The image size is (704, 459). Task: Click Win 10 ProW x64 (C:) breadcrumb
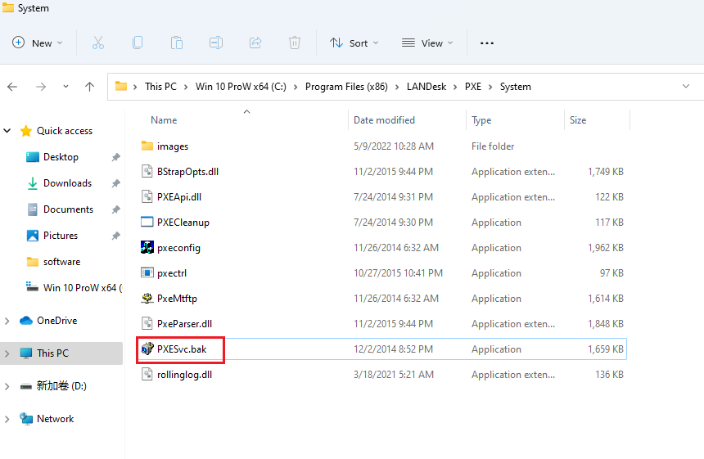pos(241,87)
